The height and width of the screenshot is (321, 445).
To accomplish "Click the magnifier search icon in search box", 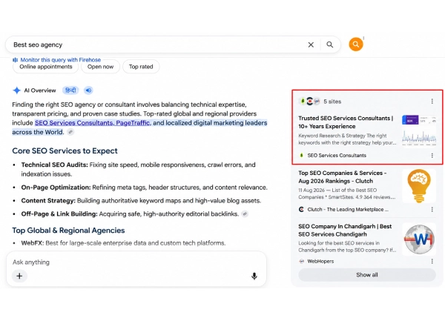I will 329,44.
